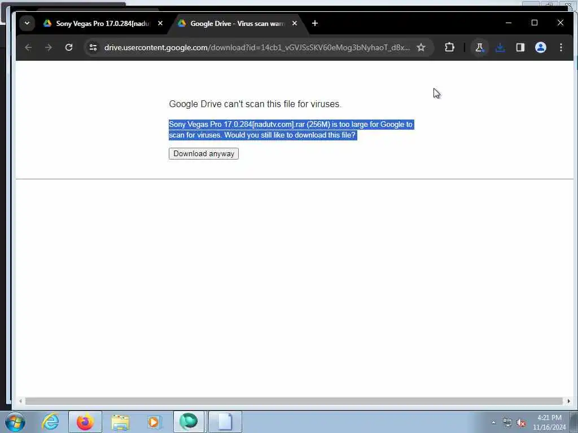Launch Internet Explorer from taskbar
This screenshot has width=578, height=433.
50,422
